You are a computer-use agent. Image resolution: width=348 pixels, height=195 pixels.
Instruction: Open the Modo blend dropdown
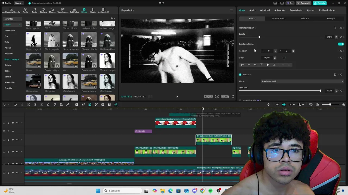coord(302,82)
